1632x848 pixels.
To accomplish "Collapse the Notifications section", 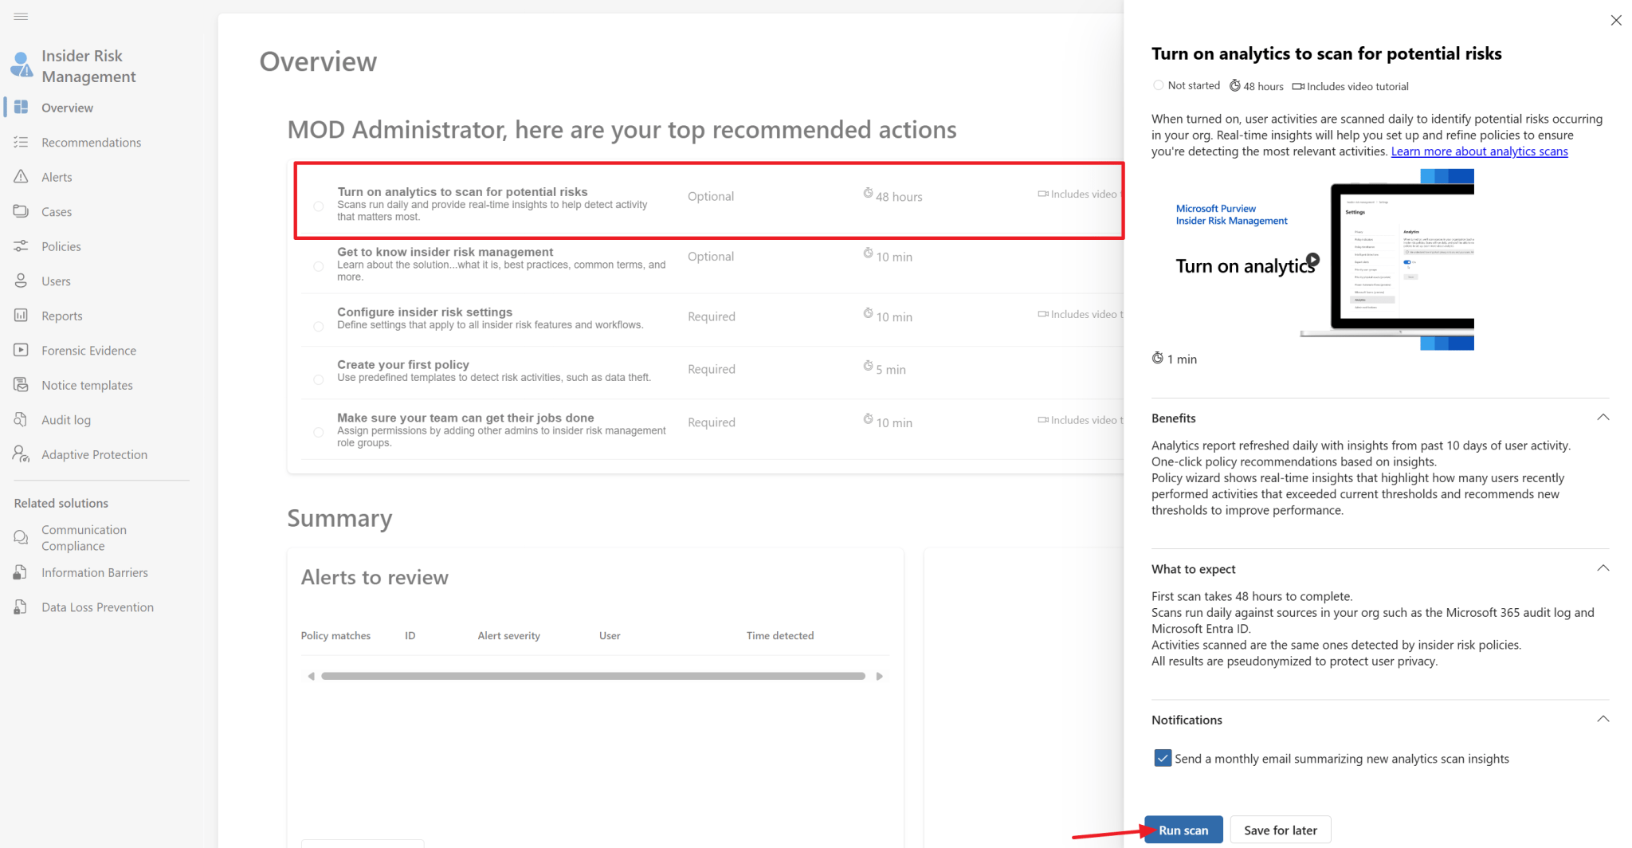I will 1603,719.
